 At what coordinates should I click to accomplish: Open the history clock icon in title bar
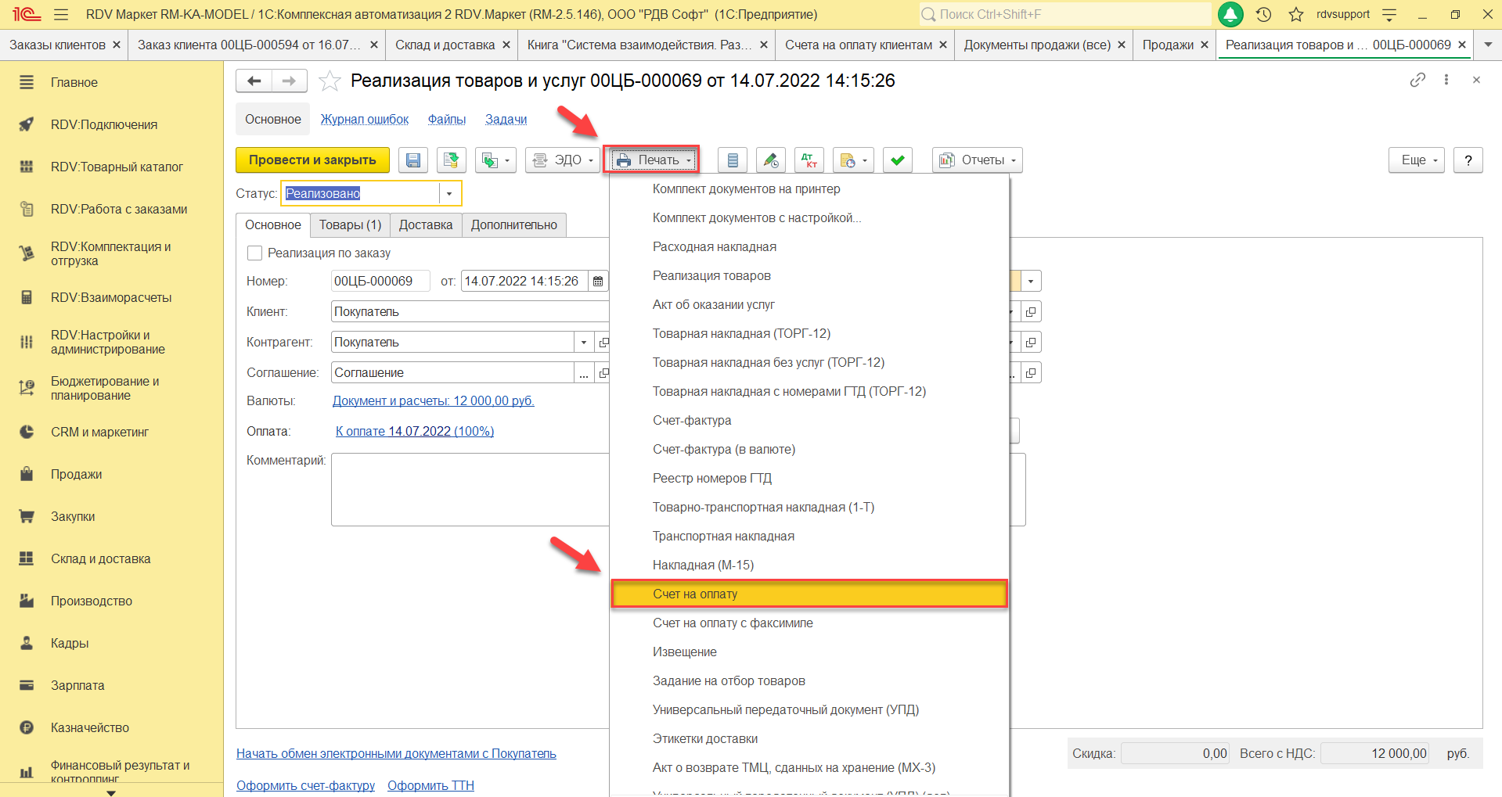(1263, 14)
